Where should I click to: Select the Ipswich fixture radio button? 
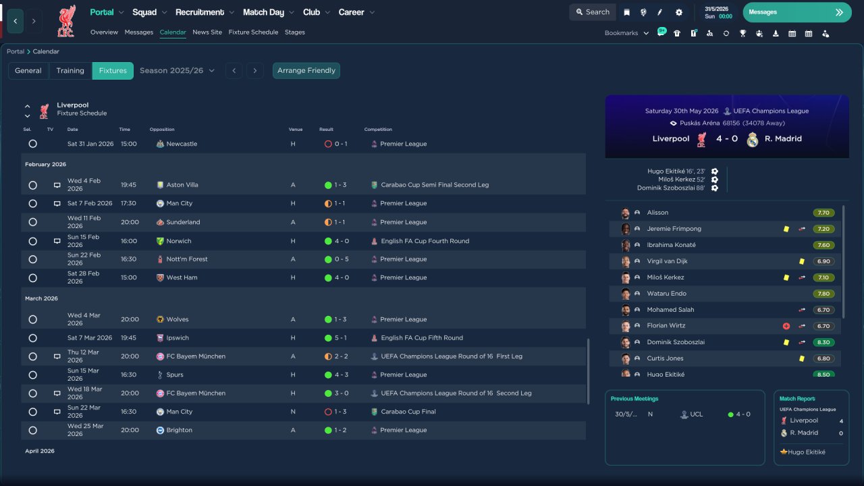pyautogui.click(x=32, y=338)
